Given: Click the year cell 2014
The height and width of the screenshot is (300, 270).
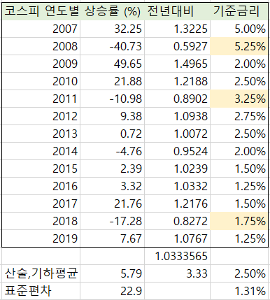Looking at the screenshot, I should 41,151.
